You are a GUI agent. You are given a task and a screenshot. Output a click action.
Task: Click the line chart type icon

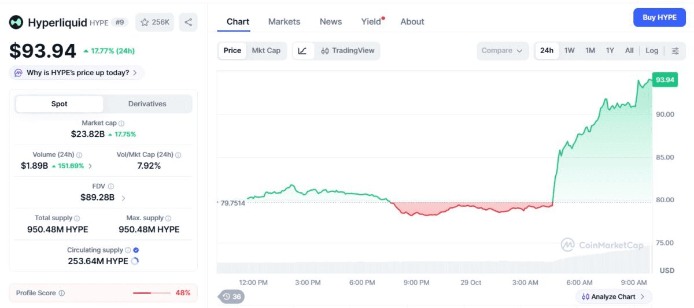tap(302, 51)
